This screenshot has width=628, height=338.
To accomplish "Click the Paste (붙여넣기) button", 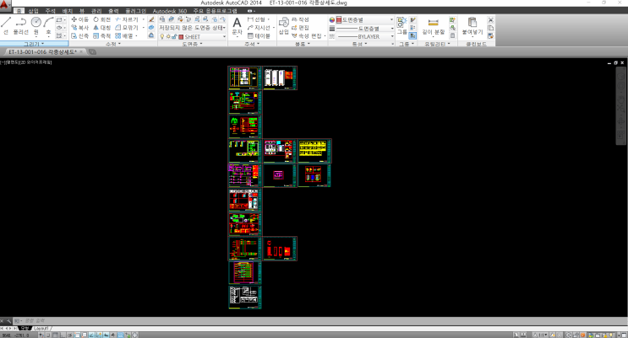I will 472,26.
